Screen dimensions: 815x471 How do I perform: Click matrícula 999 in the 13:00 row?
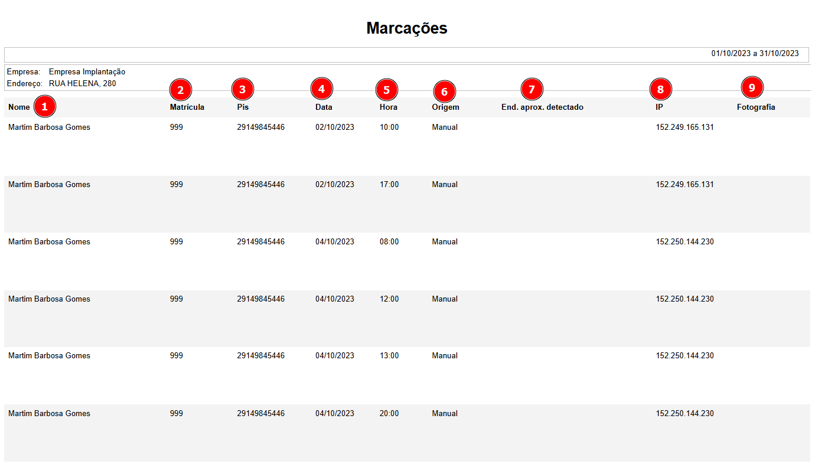point(177,356)
